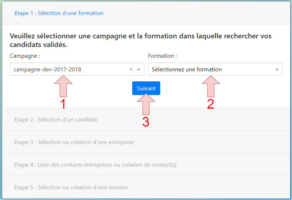Click the Sélectionnez une formation placeholder

pos(187,70)
